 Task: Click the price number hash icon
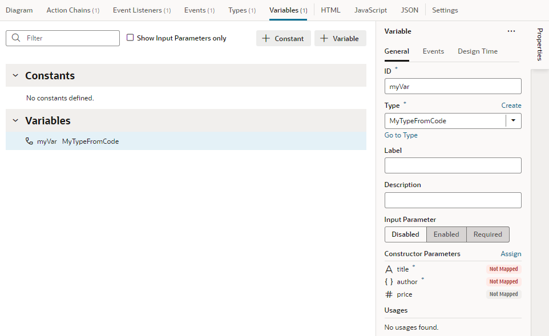[x=389, y=294]
